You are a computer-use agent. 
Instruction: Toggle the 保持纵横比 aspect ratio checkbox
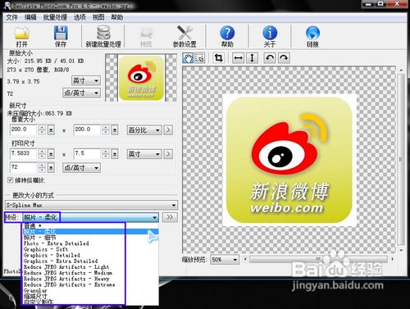(10, 180)
